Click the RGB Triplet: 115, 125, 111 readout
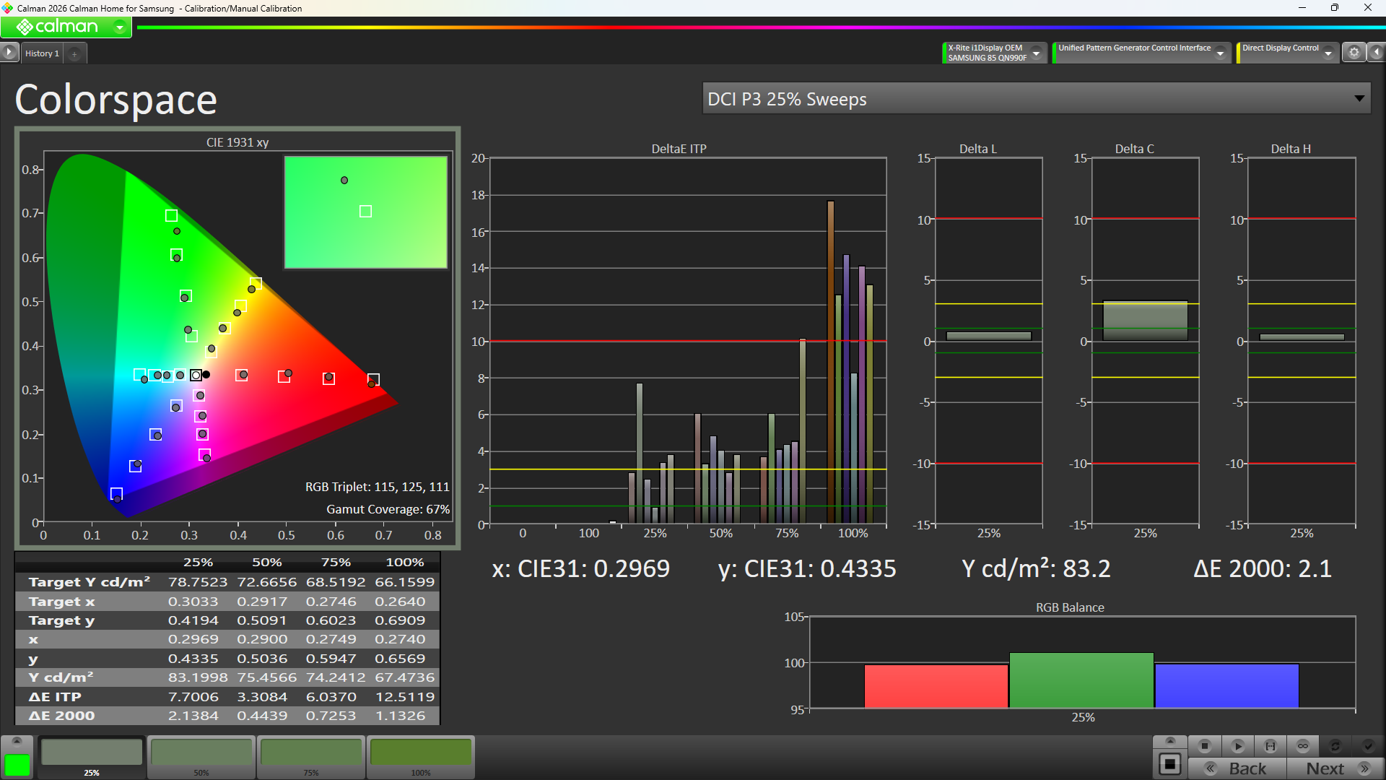The height and width of the screenshot is (780, 1386). click(x=377, y=487)
